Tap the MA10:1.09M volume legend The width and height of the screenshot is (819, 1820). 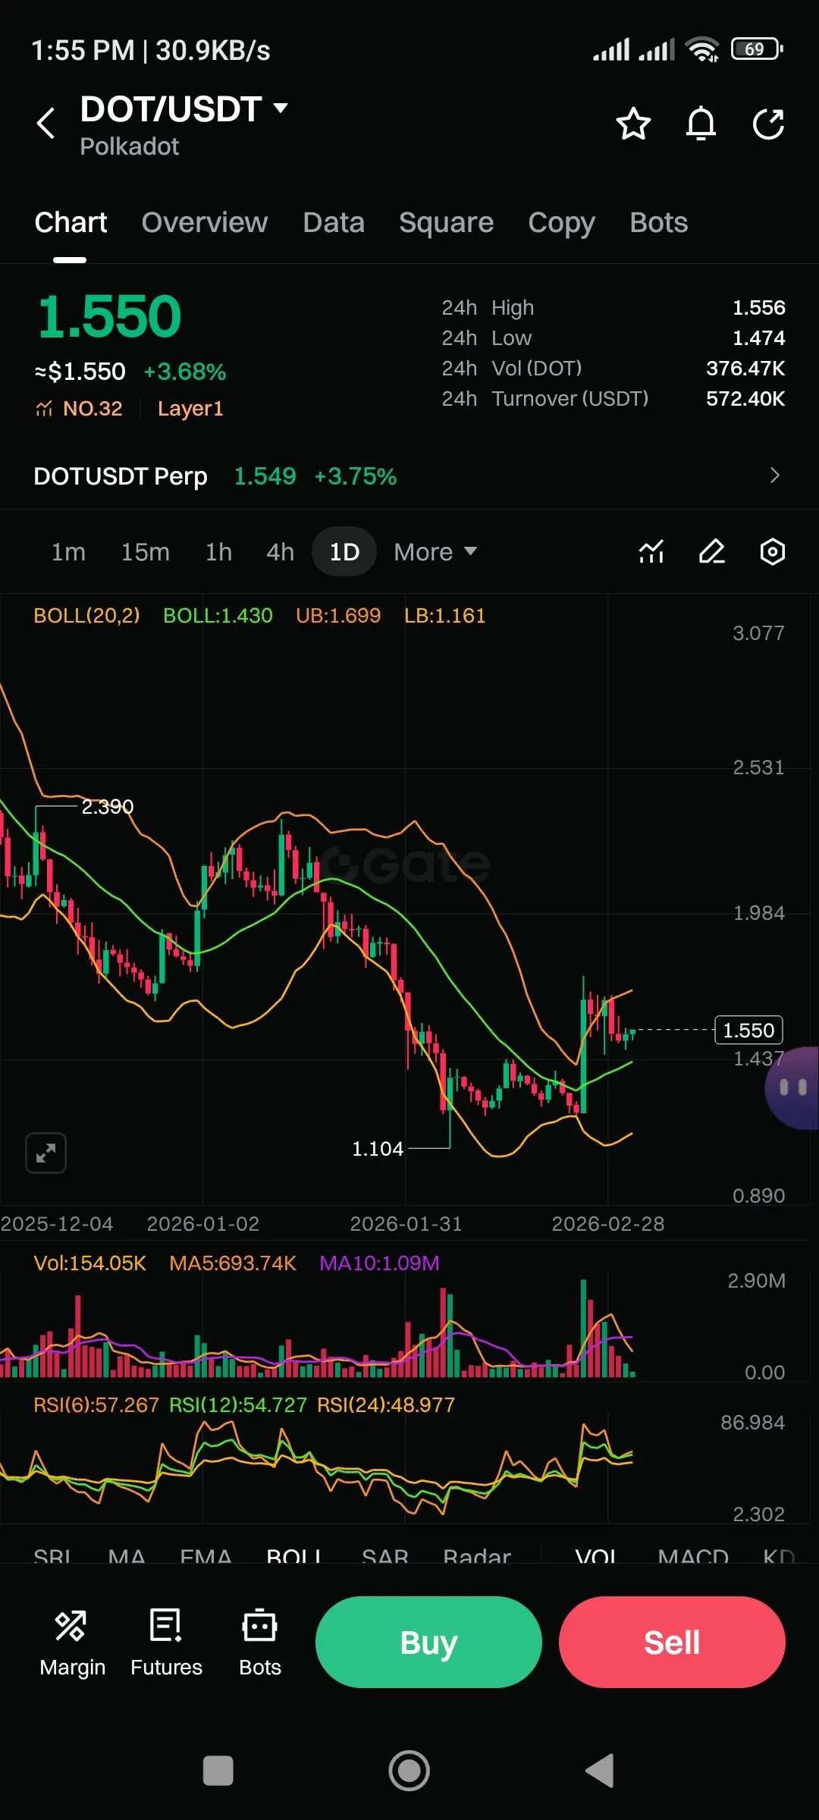379,1263
